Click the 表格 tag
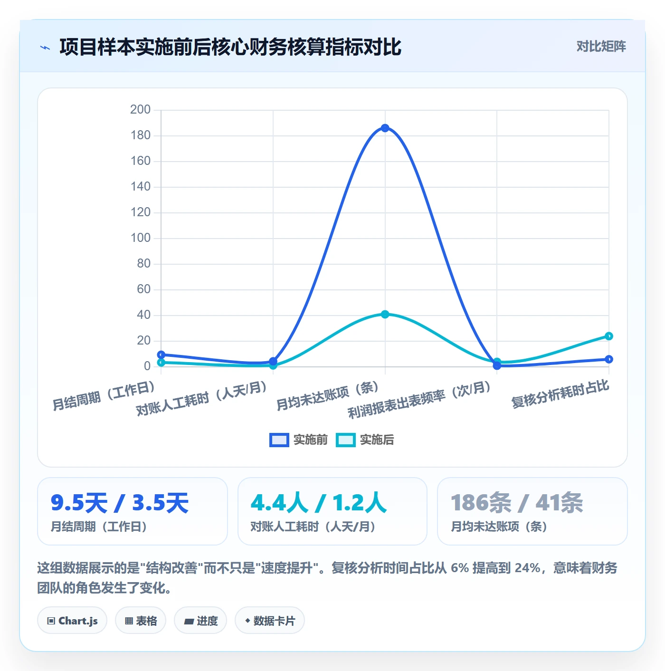Image resolution: width=665 pixels, height=671 pixels. 141,621
